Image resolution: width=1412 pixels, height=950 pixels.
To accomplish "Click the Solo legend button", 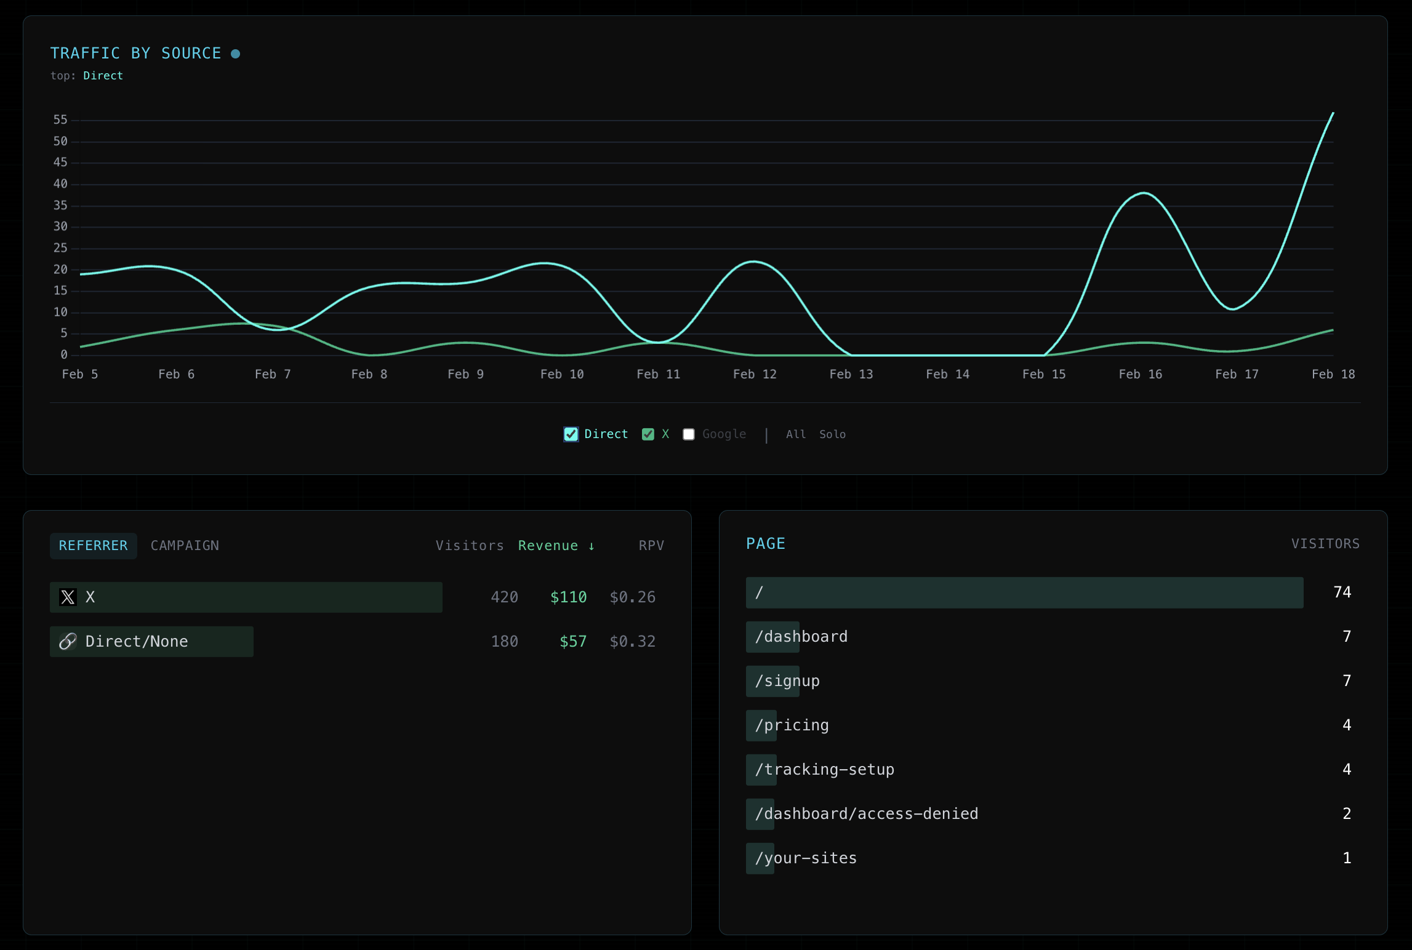I will [x=832, y=434].
